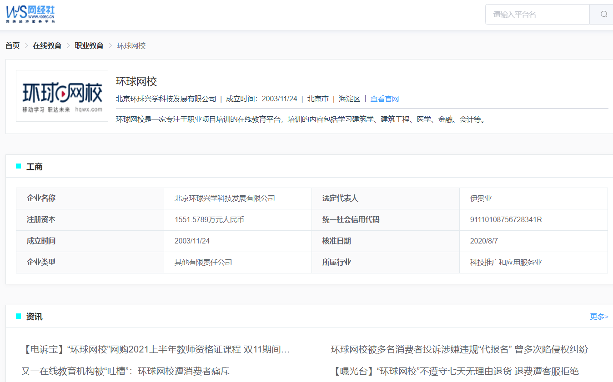Viewport: 613px width, 382px height.
Task: Click the 企业名称 table label
Action: [x=41, y=198]
